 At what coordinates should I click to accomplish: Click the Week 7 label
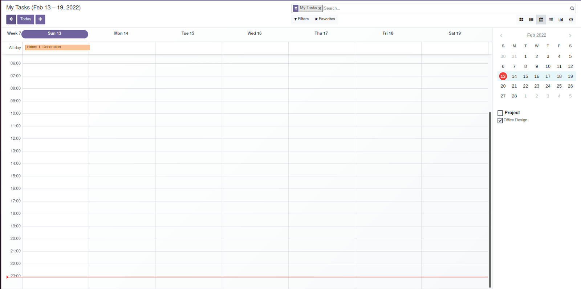click(x=14, y=33)
